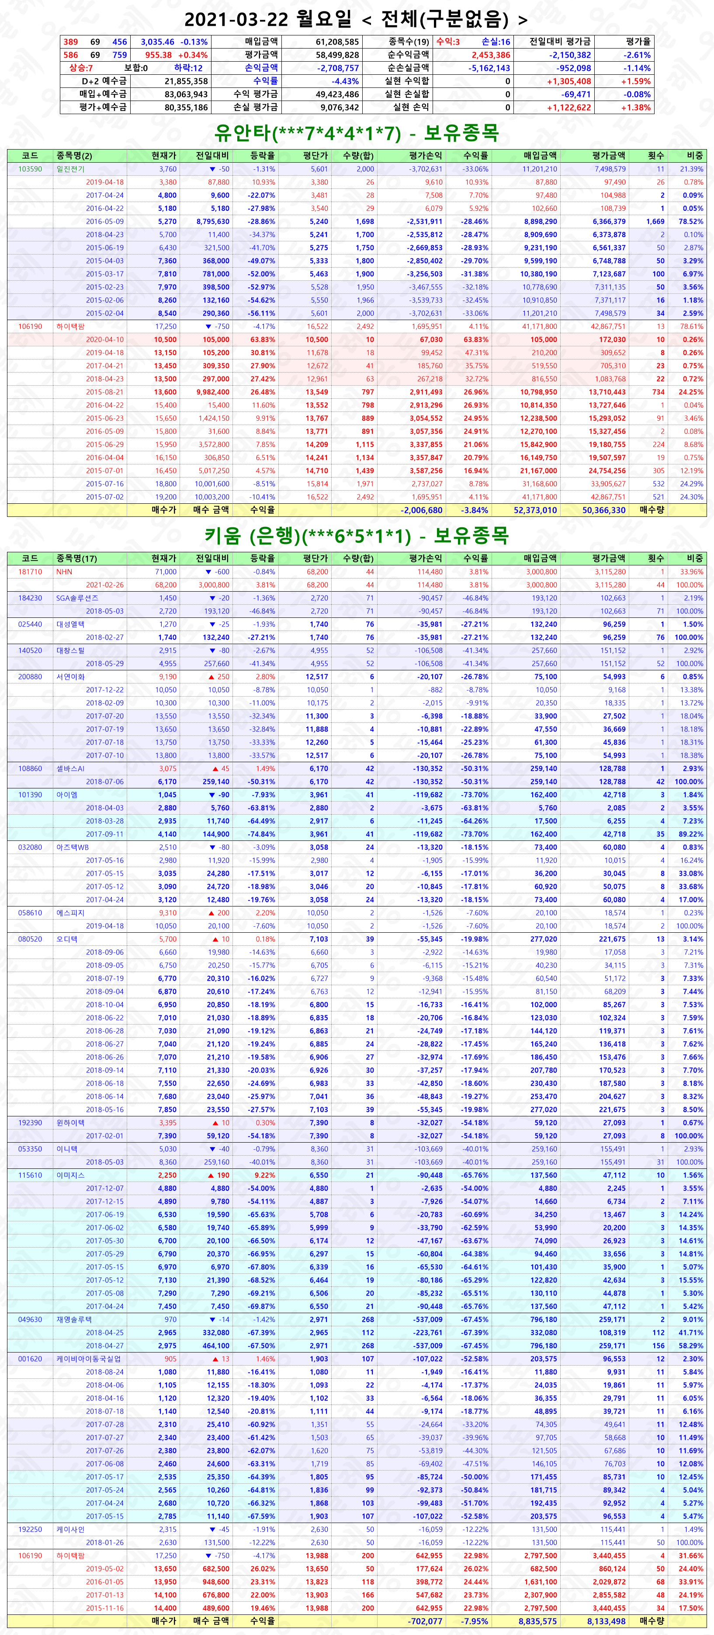Select the 유안타 total 매입금액 52,373,010
Viewport: 714px width, 1635px height.
click(x=535, y=510)
